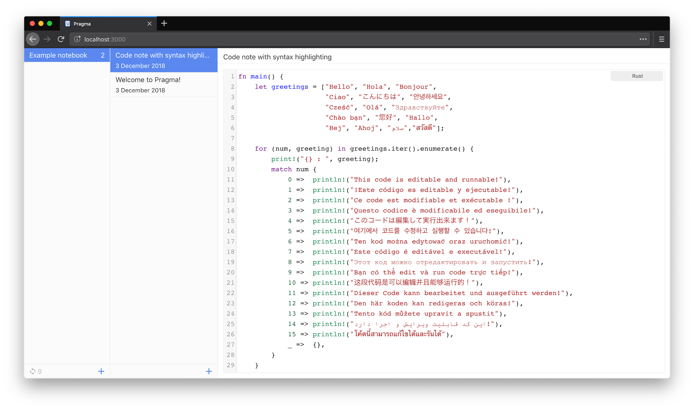Viewport: 694px width, 410px height.
Task: Click the browser back arrow
Action: [x=33, y=39]
